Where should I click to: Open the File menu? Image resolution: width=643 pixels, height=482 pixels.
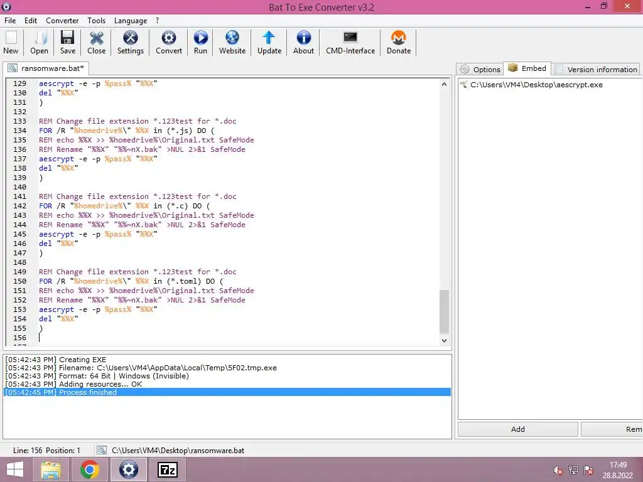click(10, 21)
